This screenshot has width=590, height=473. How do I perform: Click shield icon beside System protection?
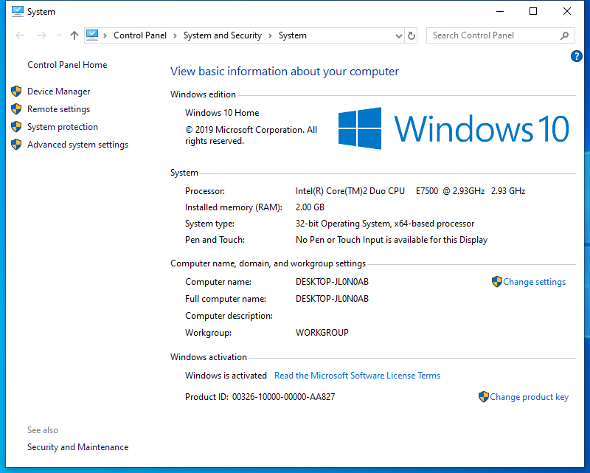tap(16, 126)
